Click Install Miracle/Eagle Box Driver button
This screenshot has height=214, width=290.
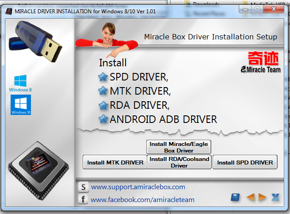pyautogui.click(x=179, y=147)
